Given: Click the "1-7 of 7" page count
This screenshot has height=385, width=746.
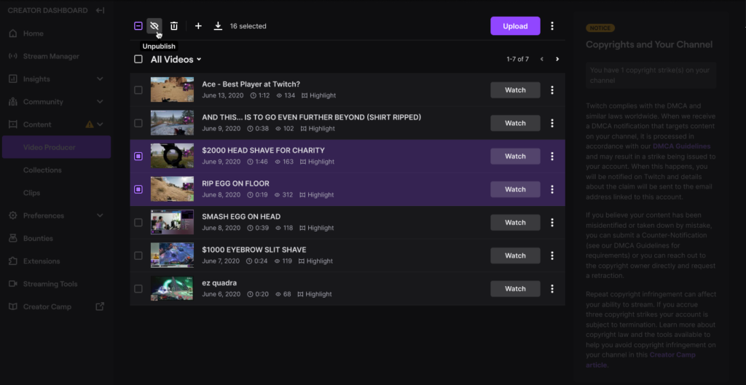Looking at the screenshot, I should coord(518,60).
